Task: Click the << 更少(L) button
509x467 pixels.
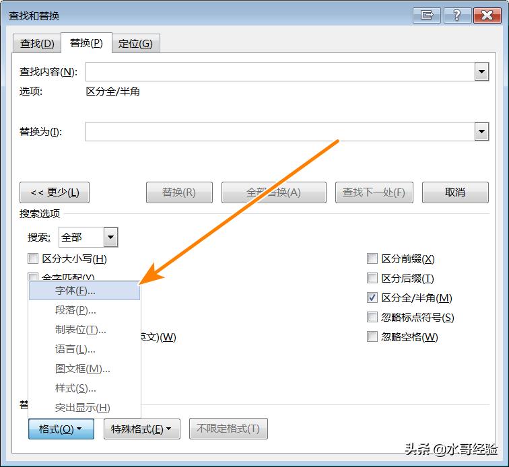Action: pos(55,192)
